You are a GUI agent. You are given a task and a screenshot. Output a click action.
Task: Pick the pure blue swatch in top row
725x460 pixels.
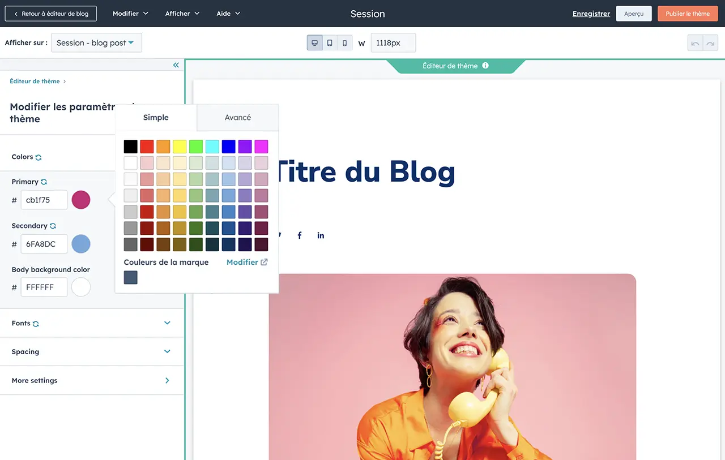pyautogui.click(x=228, y=147)
